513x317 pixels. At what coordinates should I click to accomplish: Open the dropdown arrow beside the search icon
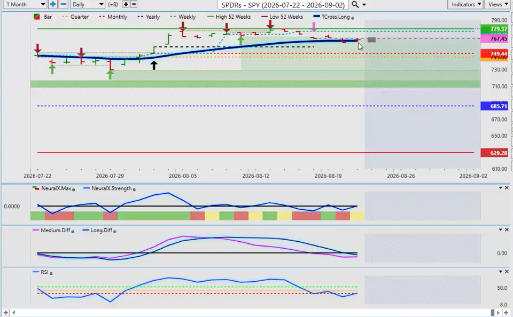364,5
